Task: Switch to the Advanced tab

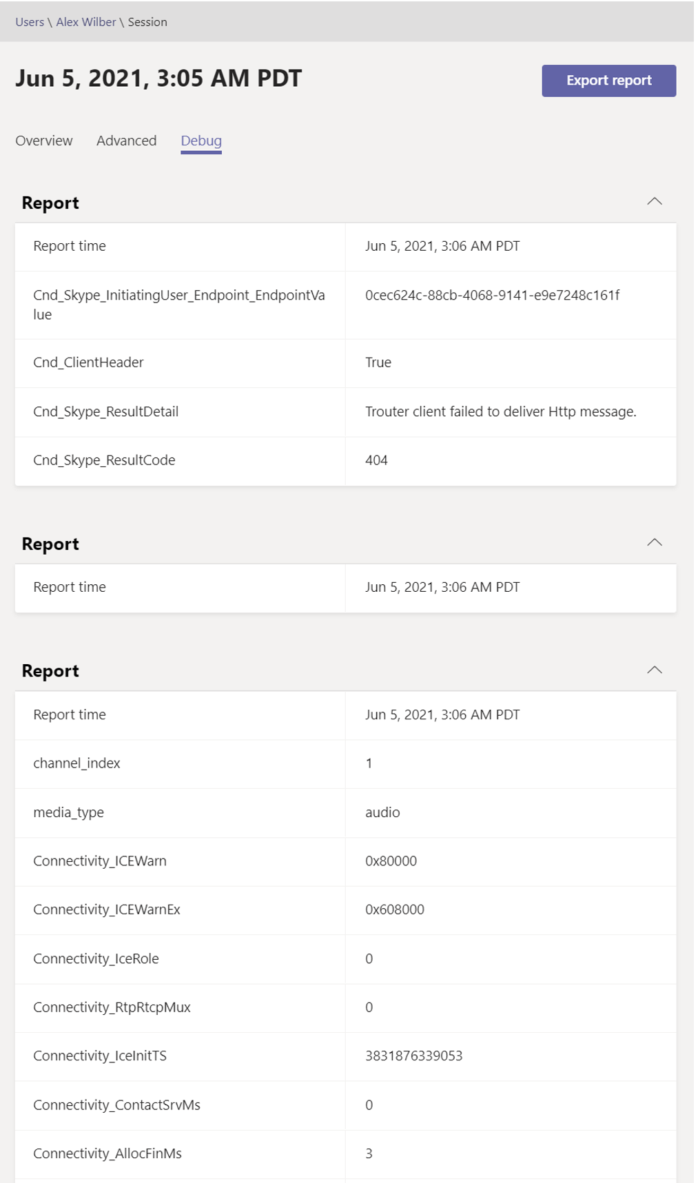Action: coord(127,141)
